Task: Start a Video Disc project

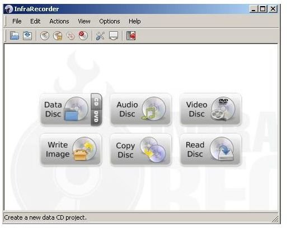Action: tap(210, 109)
